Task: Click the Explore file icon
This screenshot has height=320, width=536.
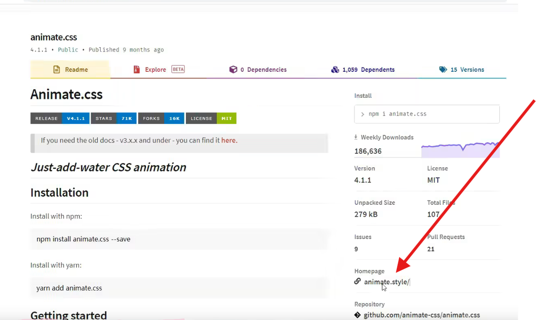Action: [137, 69]
